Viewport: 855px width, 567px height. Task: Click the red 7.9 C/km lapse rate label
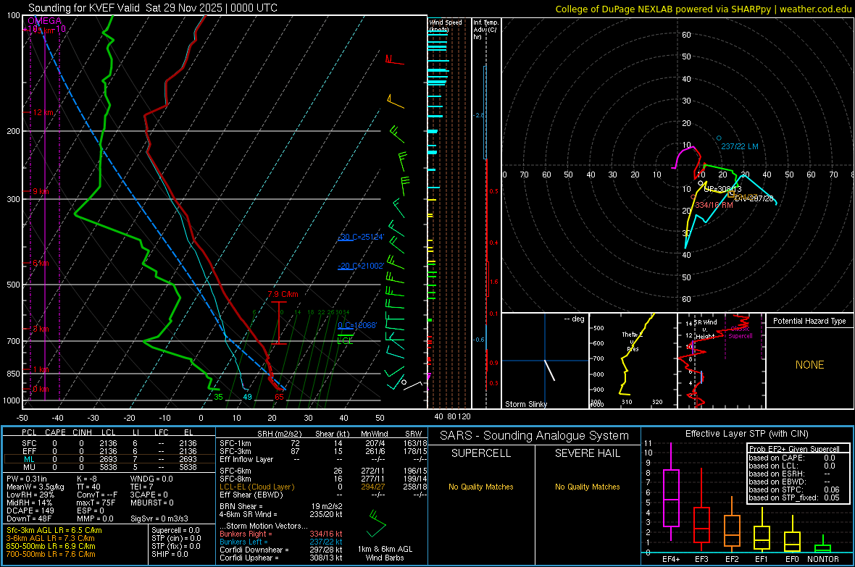coord(283,295)
